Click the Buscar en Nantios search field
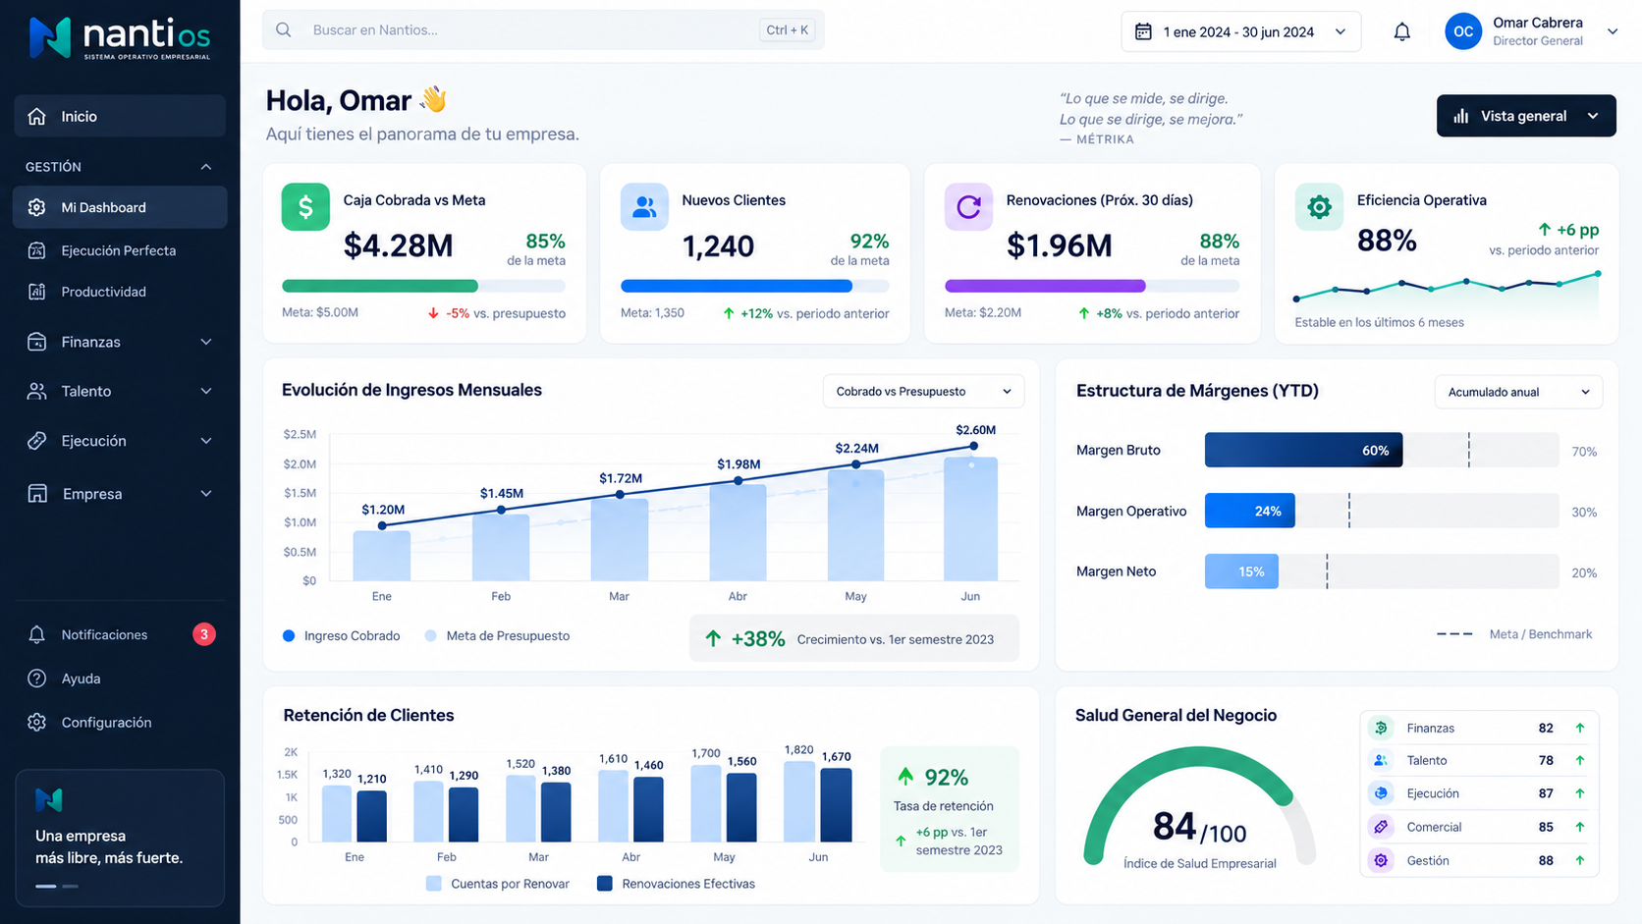This screenshot has width=1642, height=924. (x=543, y=30)
